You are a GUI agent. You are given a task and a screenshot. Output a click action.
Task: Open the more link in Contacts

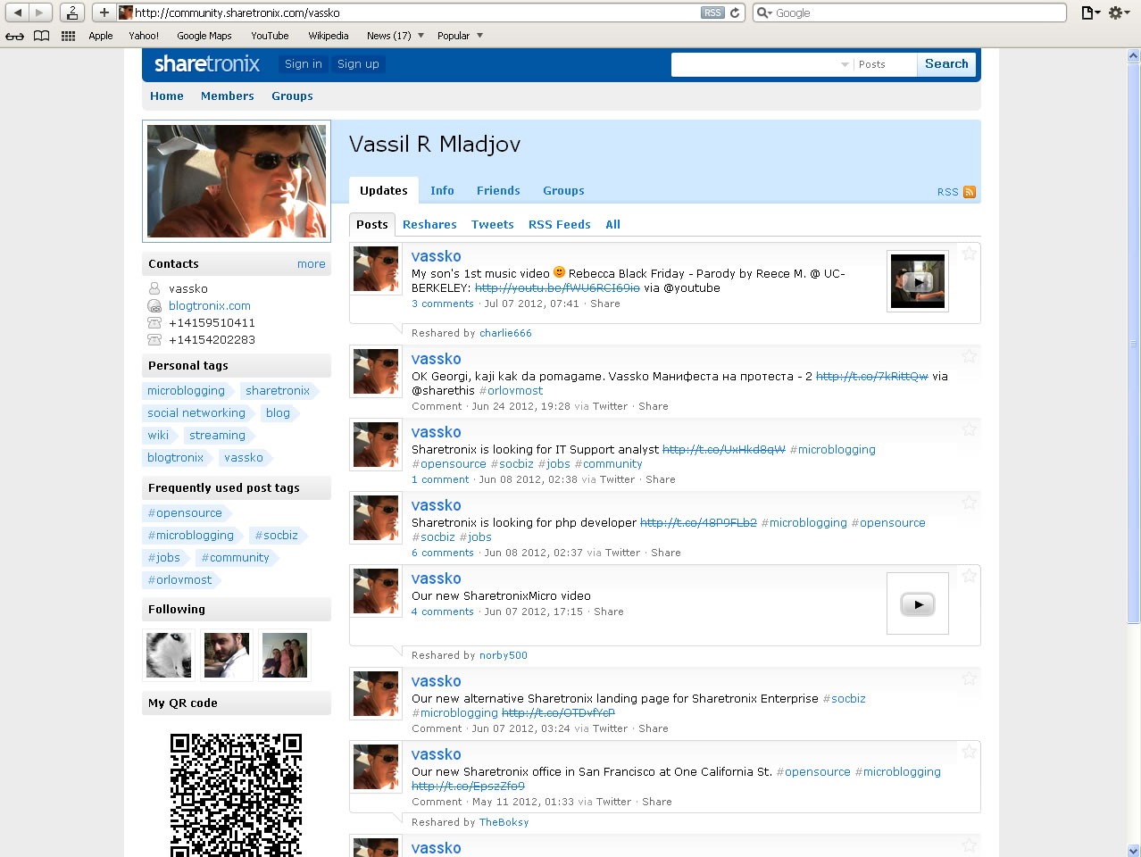[x=312, y=264]
